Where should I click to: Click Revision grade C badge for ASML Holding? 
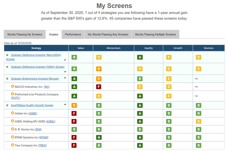coord(199,121)
